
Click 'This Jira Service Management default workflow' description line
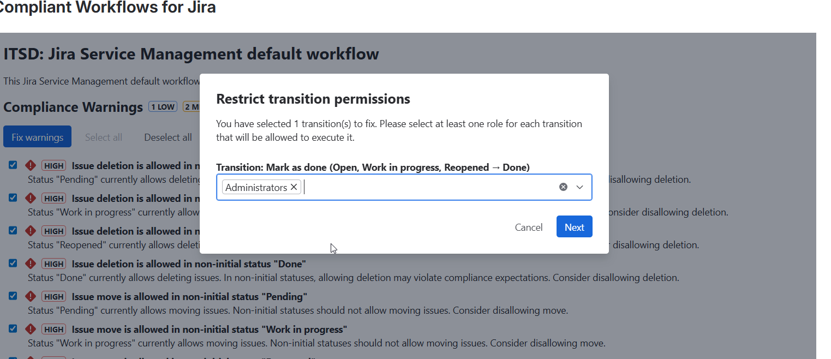tap(101, 81)
